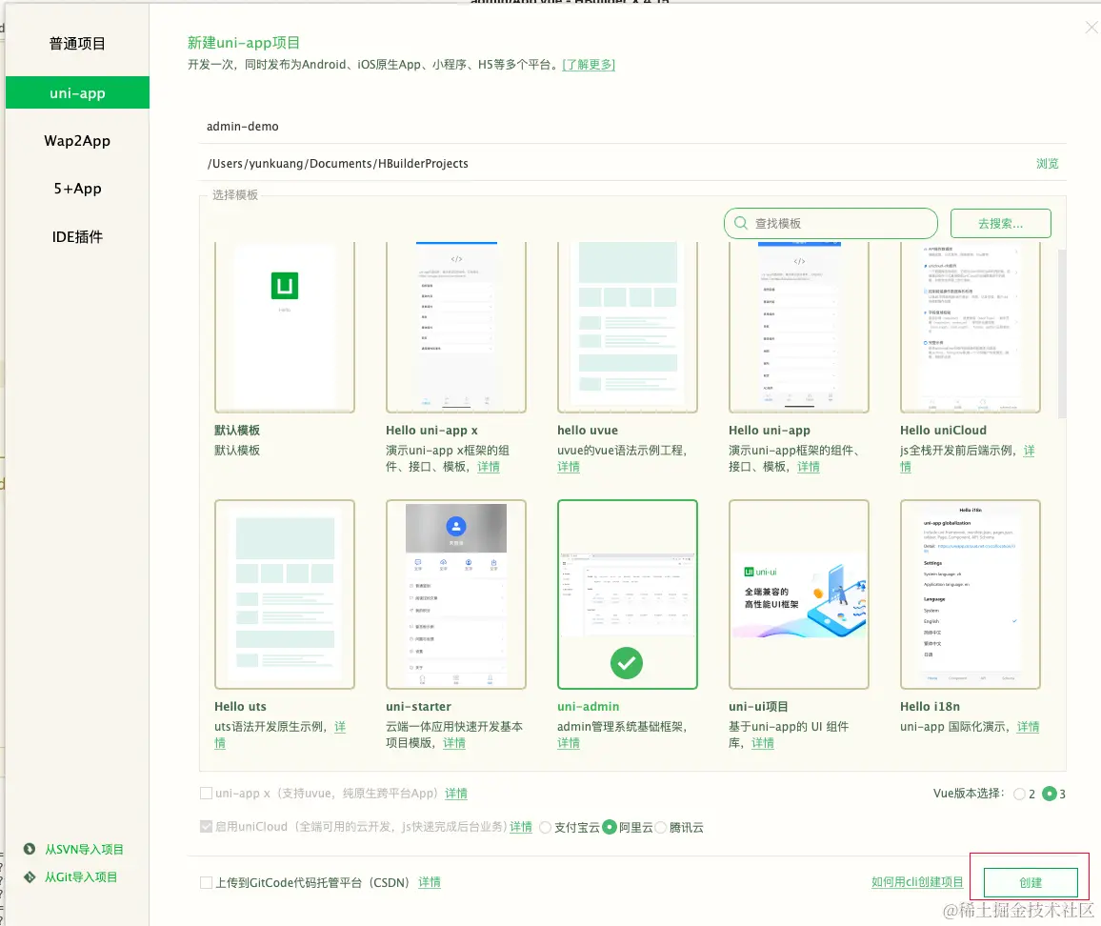Select the Hello uts template thumbnail
This screenshot has height=926, width=1101.
[285, 594]
